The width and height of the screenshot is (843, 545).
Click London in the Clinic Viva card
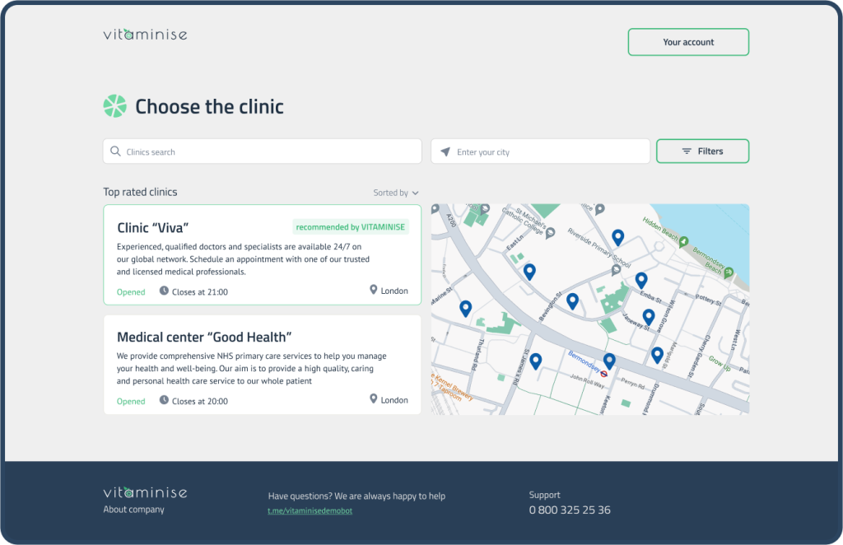pos(394,291)
